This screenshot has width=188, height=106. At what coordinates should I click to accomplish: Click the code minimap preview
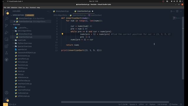point(177,18)
